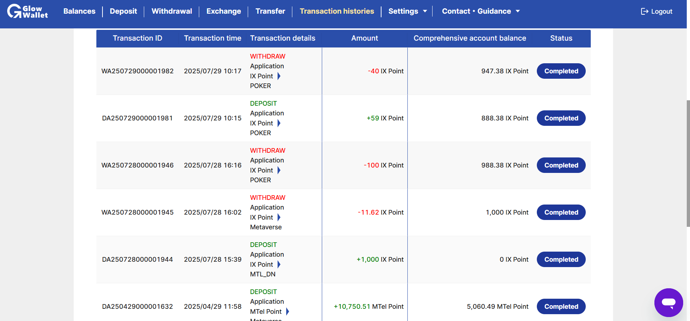The height and width of the screenshot is (321, 690).
Task: Open the purple chat bubble widget
Action: point(668,302)
